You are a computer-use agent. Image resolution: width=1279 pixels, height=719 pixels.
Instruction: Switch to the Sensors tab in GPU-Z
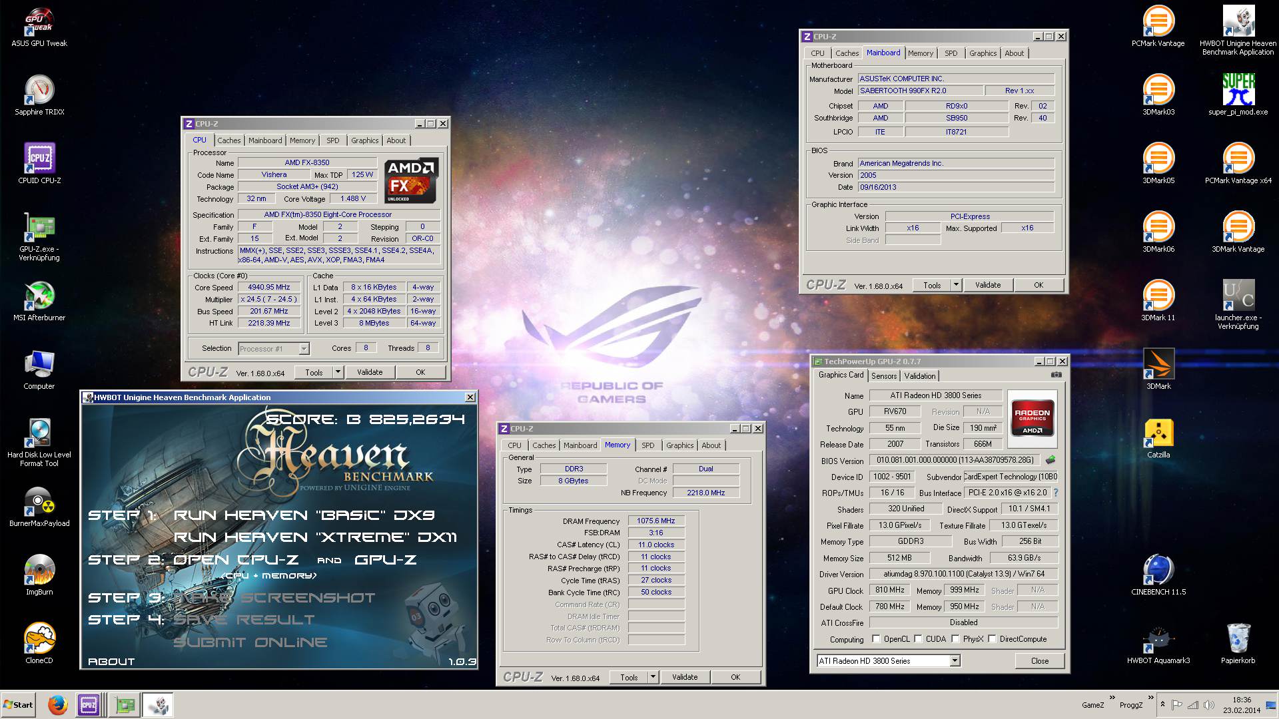point(884,376)
